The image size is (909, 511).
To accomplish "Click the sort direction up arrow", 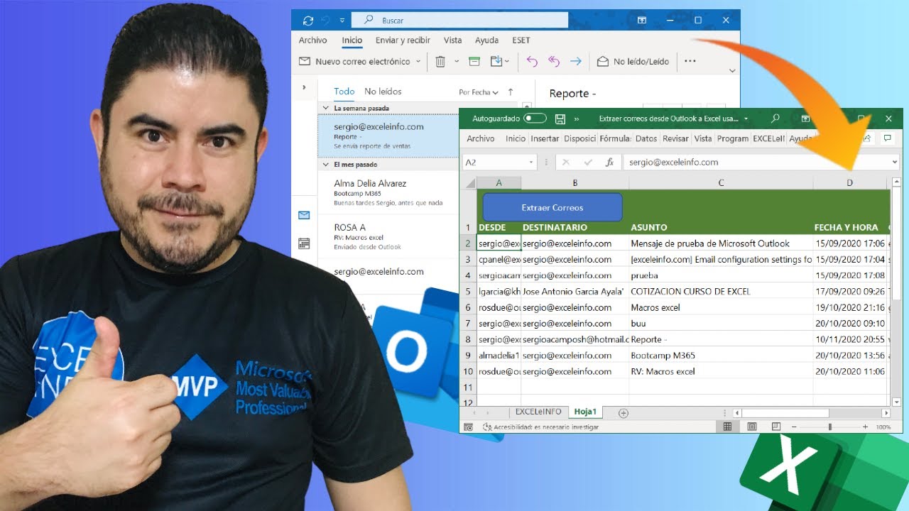I will (510, 92).
